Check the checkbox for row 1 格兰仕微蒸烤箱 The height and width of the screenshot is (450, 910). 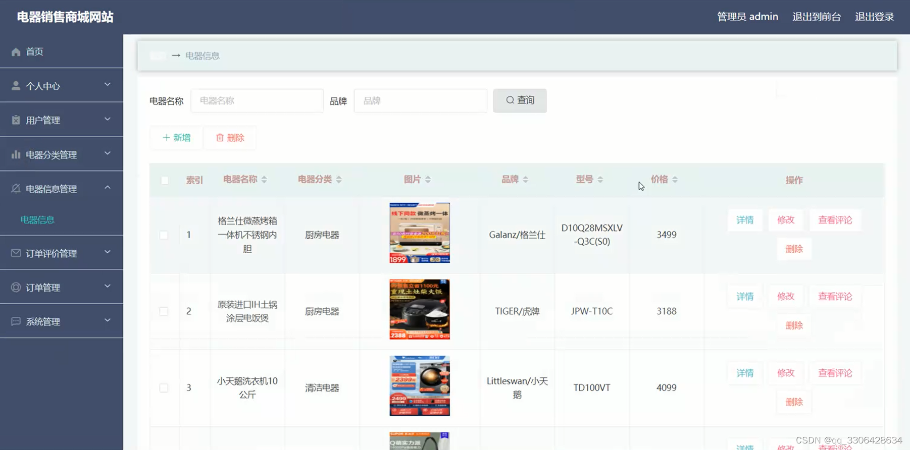tap(164, 235)
